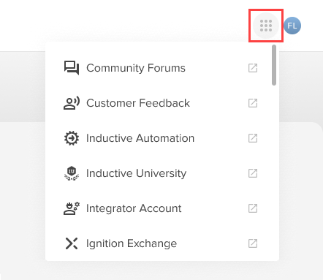Open Ignition Exchange external link arrow
Image resolution: width=323 pixels, height=280 pixels.
[253, 243]
